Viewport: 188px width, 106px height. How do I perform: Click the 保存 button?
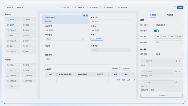tap(180, 7)
